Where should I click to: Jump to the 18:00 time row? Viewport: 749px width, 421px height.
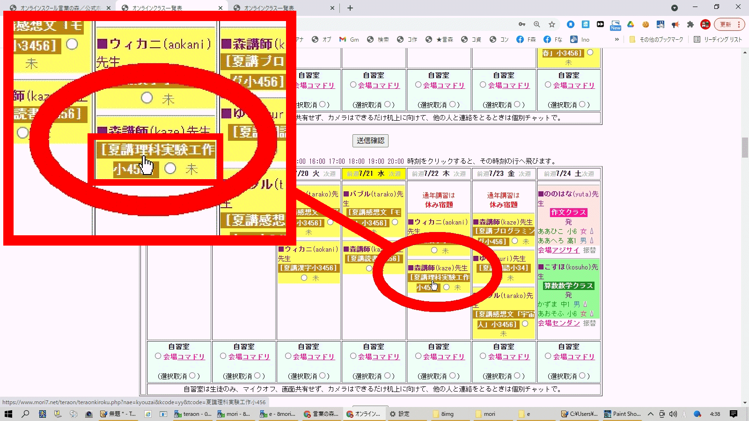356,161
